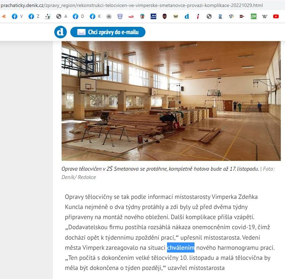
Task: Open the globe bookmark labeled A
Action: (62, 16)
